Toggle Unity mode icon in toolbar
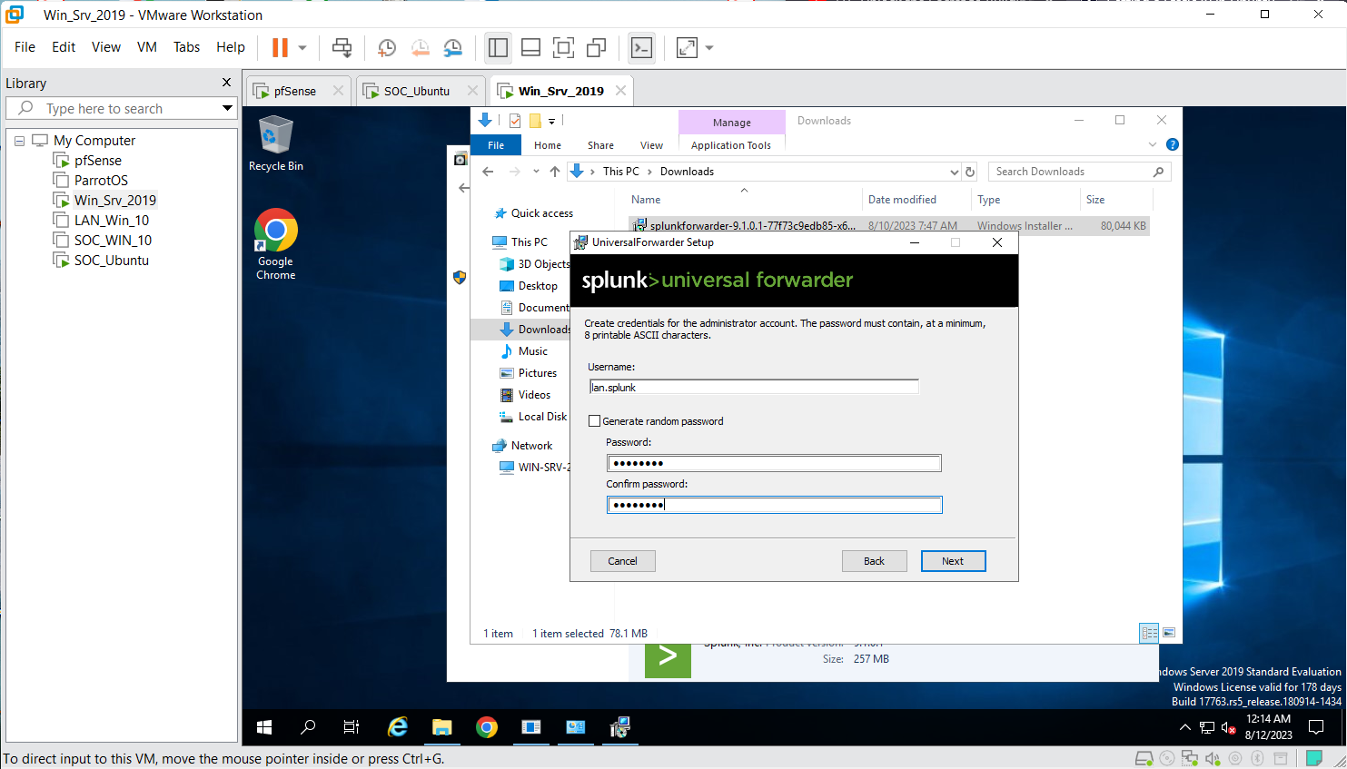The height and width of the screenshot is (769, 1347). (597, 47)
